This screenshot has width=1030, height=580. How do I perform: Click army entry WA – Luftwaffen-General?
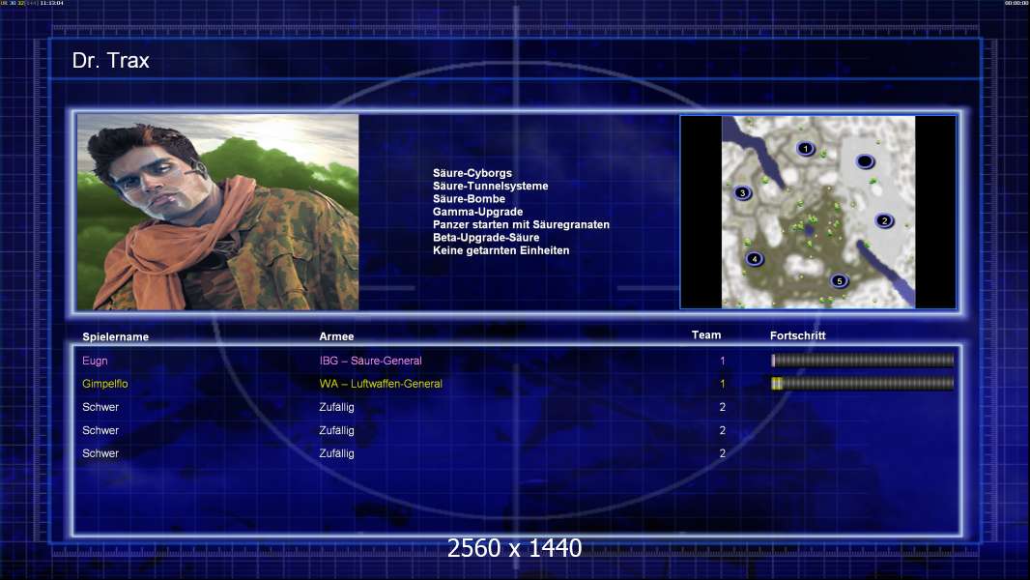click(381, 384)
